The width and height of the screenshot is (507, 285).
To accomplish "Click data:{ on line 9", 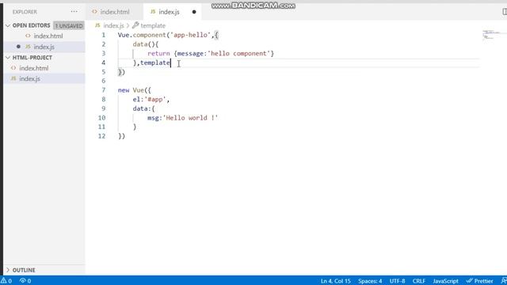I will pyautogui.click(x=144, y=108).
